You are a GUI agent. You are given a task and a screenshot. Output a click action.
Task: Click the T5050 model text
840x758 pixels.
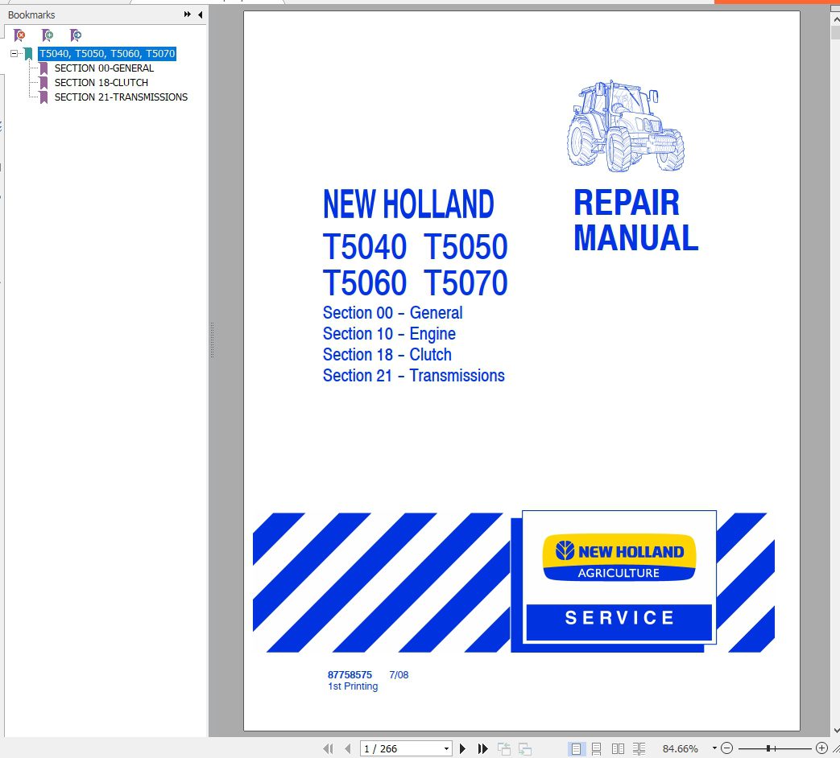coord(466,247)
